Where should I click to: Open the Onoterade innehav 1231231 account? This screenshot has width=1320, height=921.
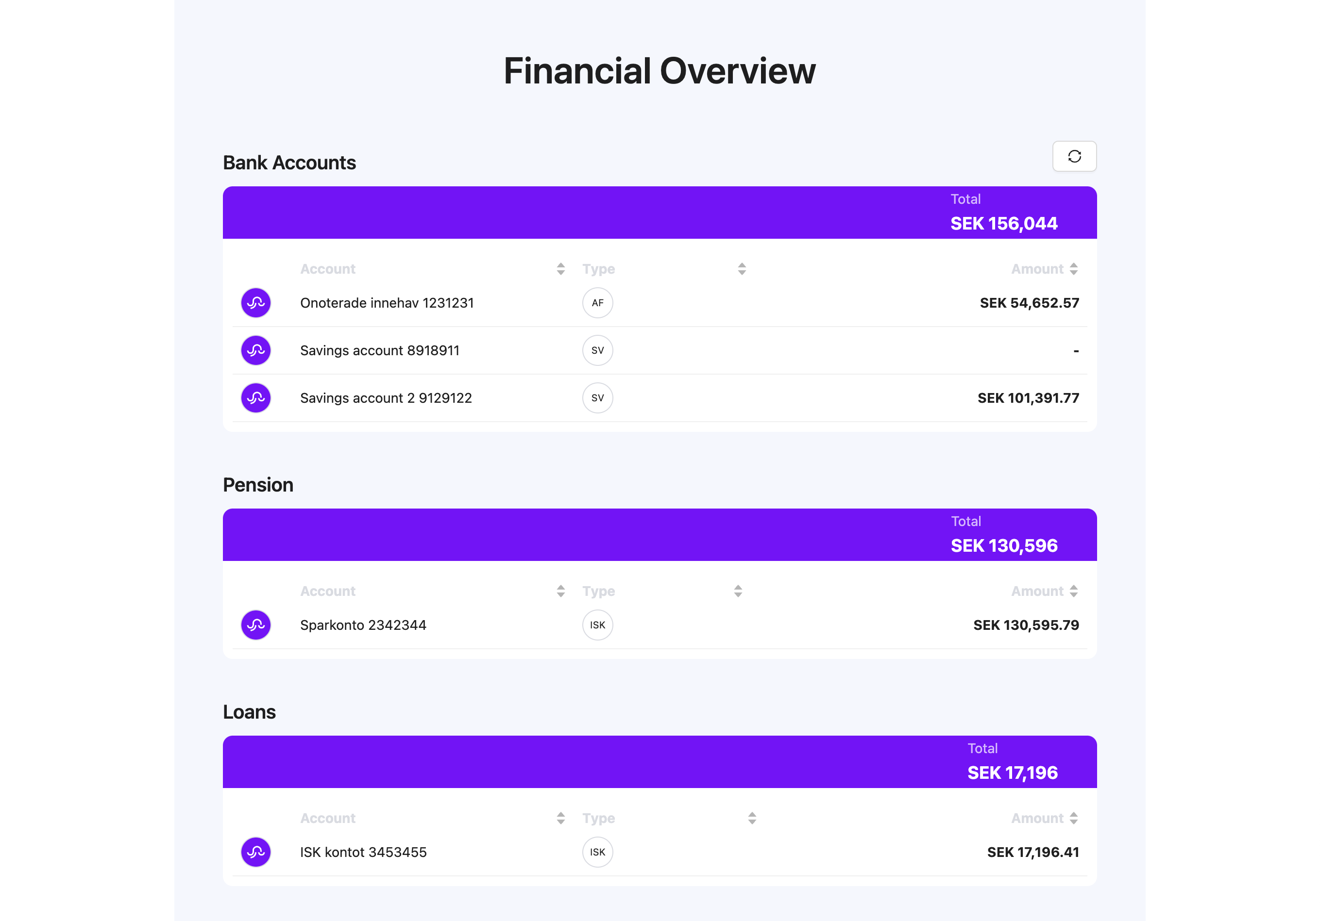(x=387, y=303)
